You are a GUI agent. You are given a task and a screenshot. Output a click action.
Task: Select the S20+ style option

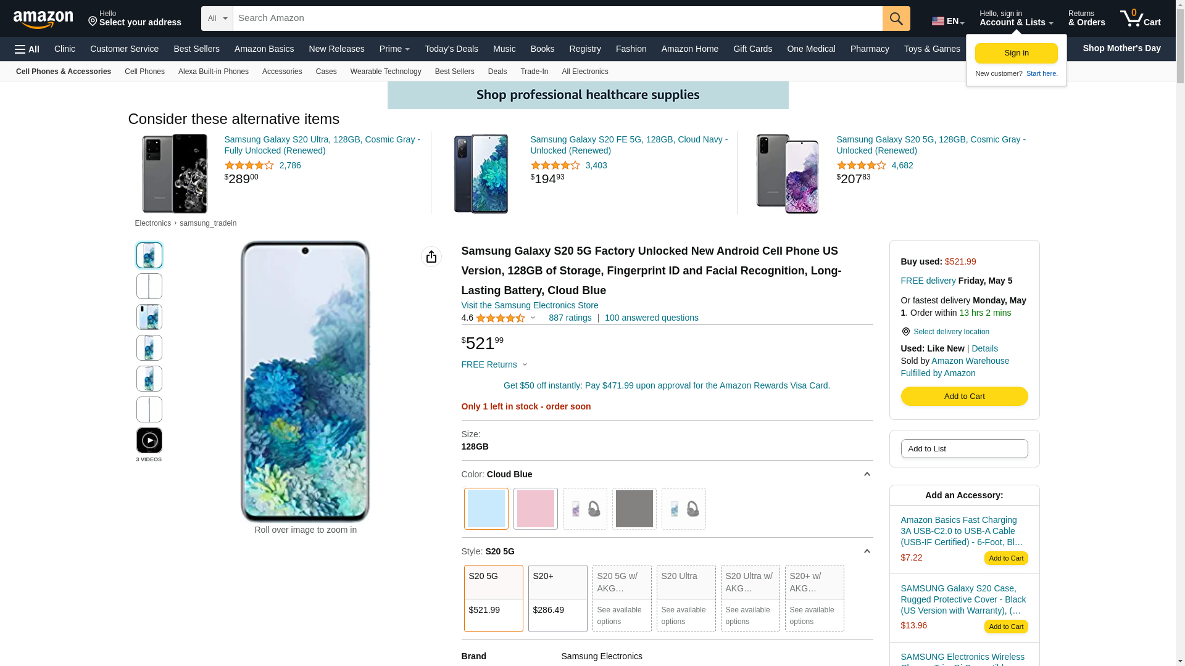pyautogui.click(x=557, y=598)
